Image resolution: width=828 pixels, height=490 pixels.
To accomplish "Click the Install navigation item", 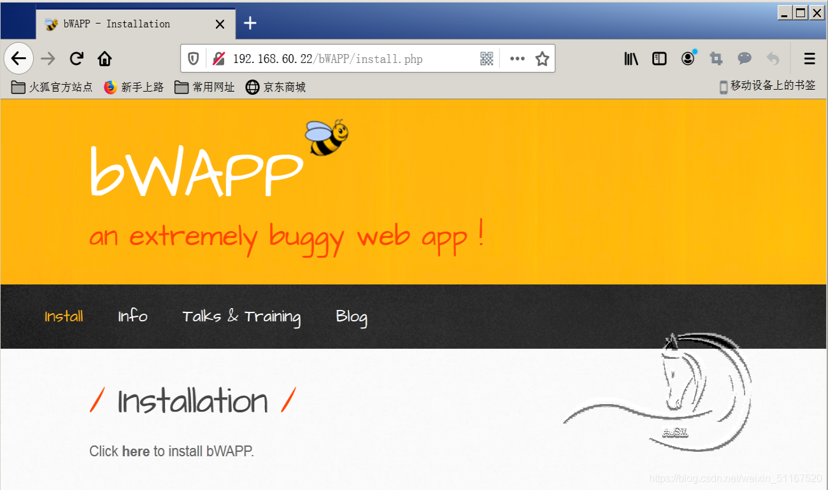I will (64, 316).
